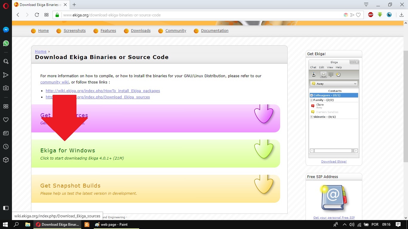Screen dimensions: 408x229
Task: Open the Community navigation link
Action: click(176, 31)
